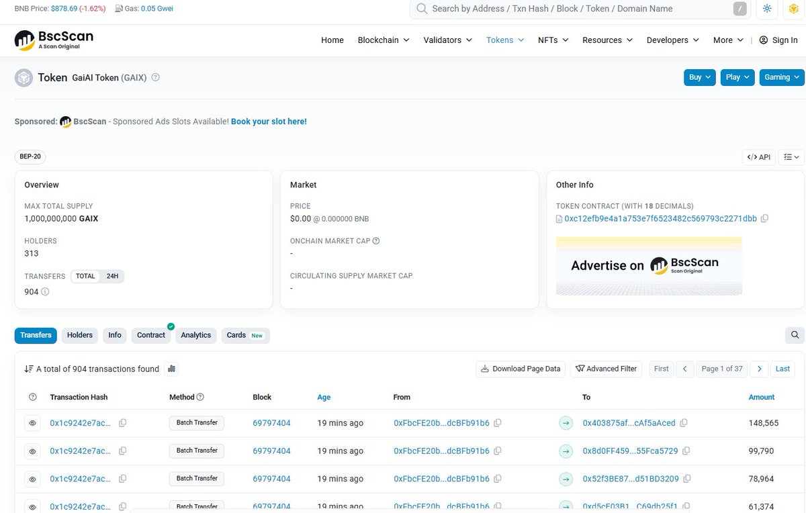Expand the Validators menu

click(x=447, y=40)
